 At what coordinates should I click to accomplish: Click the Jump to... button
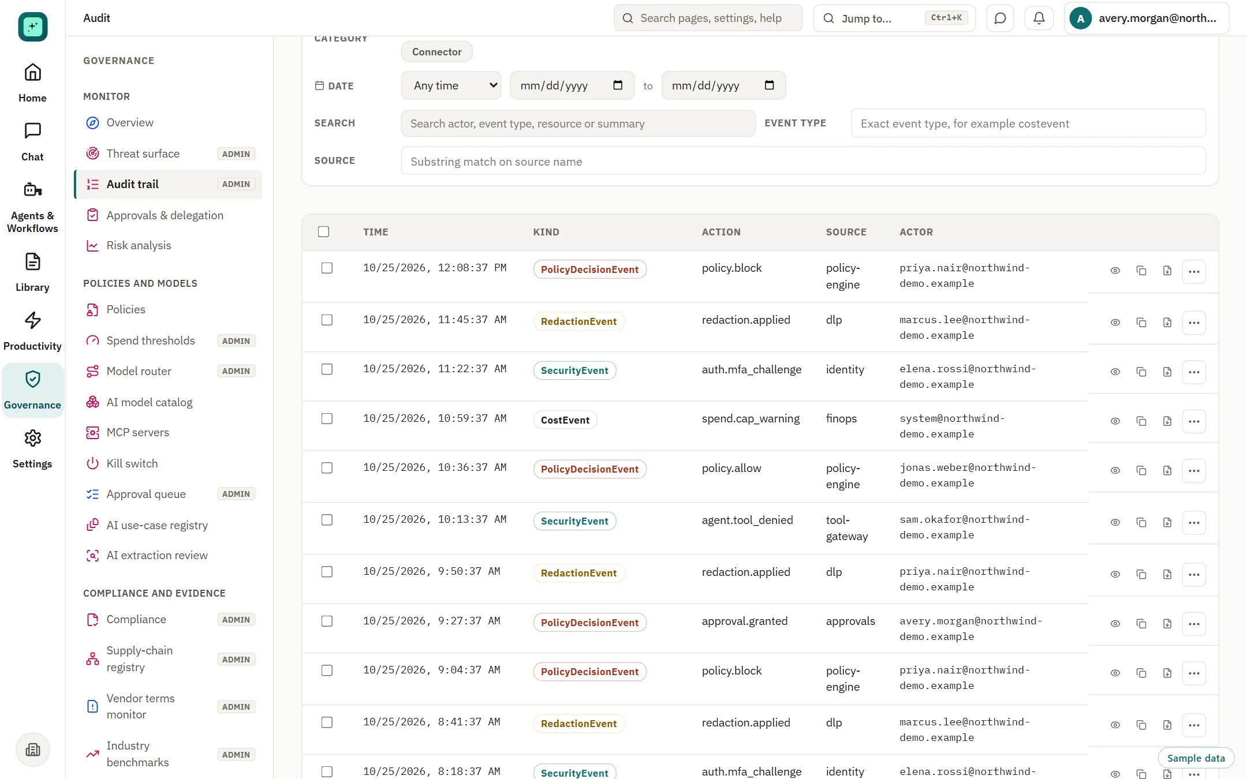click(894, 18)
